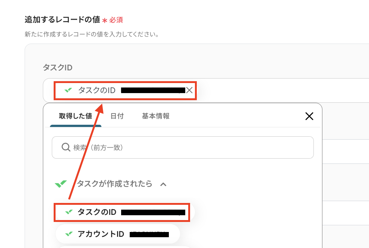Image resolution: width=369 pixels, height=248 pixels.
Task: Click the Wrike icon on the タスクのID list option
Action: coord(68,212)
